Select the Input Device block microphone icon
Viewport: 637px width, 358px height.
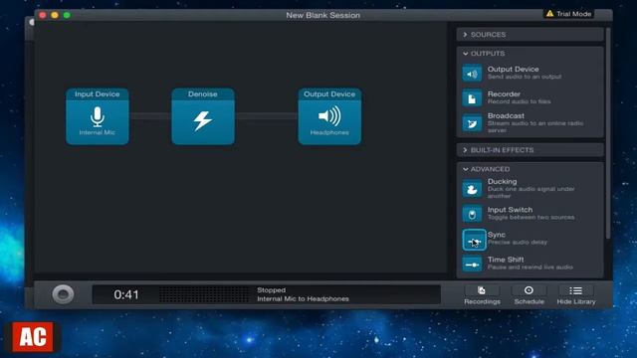tap(98, 117)
